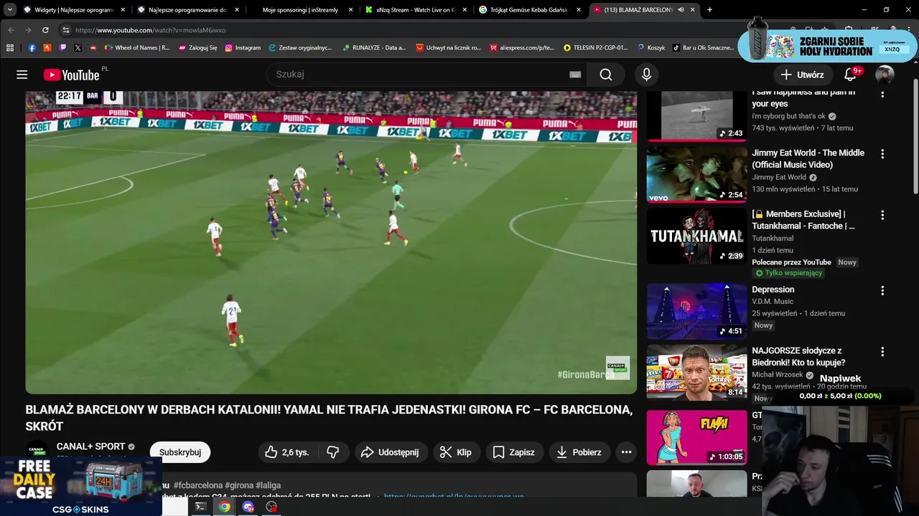Viewport: 919px width, 516px height.
Task: Click the Utwórz create button
Action: pyautogui.click(x=803, y=75)
